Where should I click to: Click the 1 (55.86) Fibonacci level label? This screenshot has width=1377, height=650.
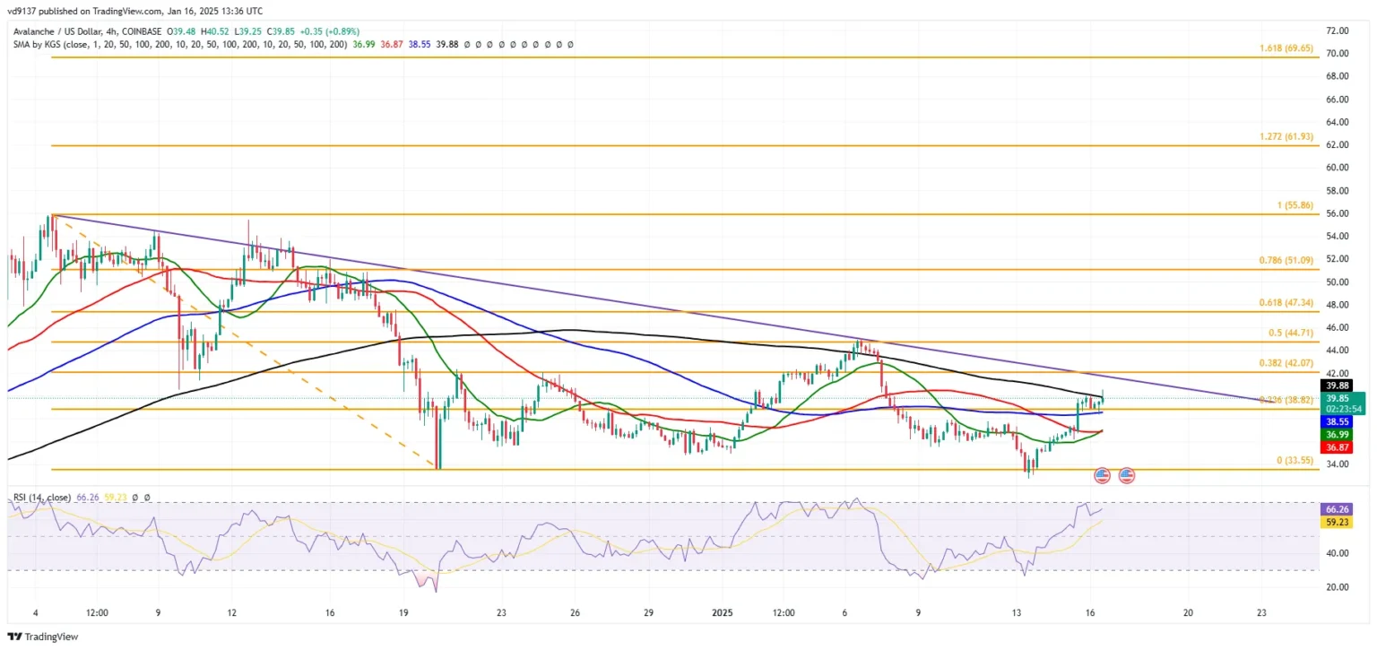pyautogui.click(x=1295, y=205)
